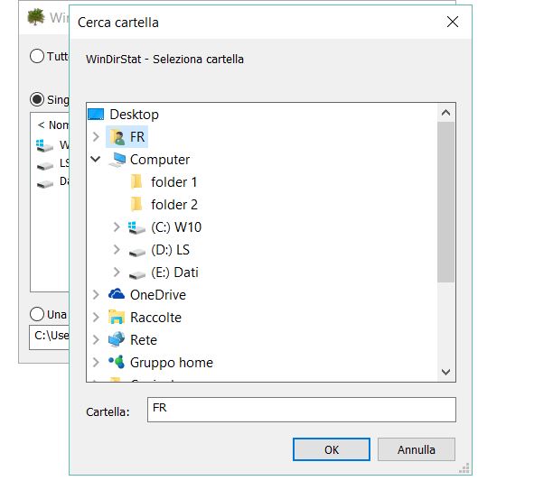Click the folder 2 yellow folder icon
Screen dimensions: 534x499
coord(136,204)
